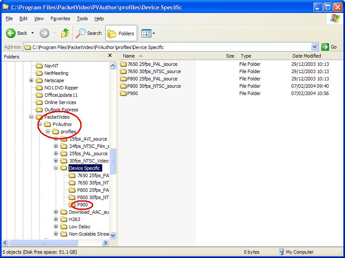
Task: Click the tree scroll up arrow
Action: 113,66
